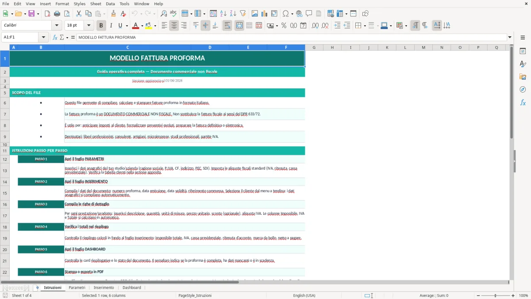Click zoom out minus button

coord(478,295)
